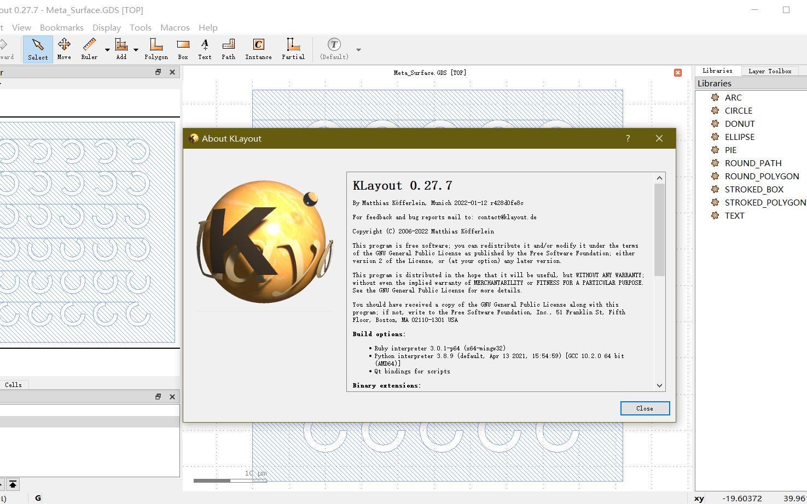Click the About dialog scrollbar thumb
This screenshot has height=504, width=807.
coord(659,230)
